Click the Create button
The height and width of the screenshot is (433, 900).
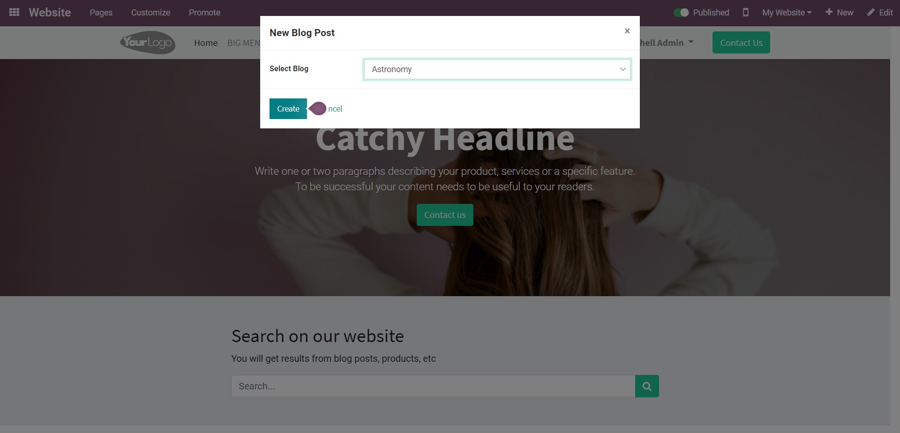pyautogui.click(x=288, y=109)
